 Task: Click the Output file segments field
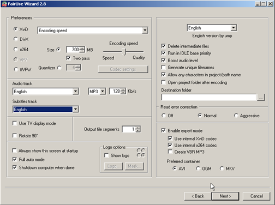129,129
